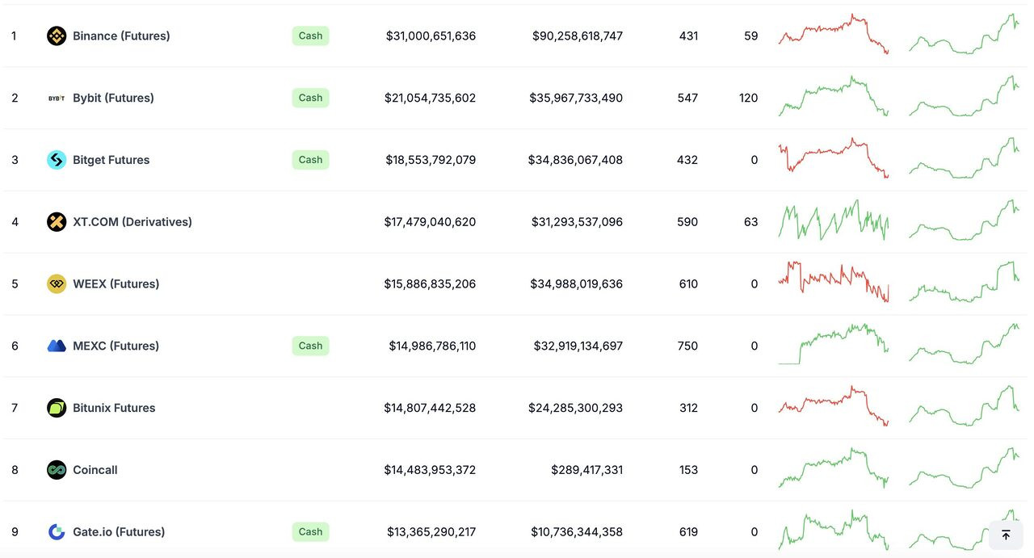Select the Cash badge for Binance

point(310,36)
